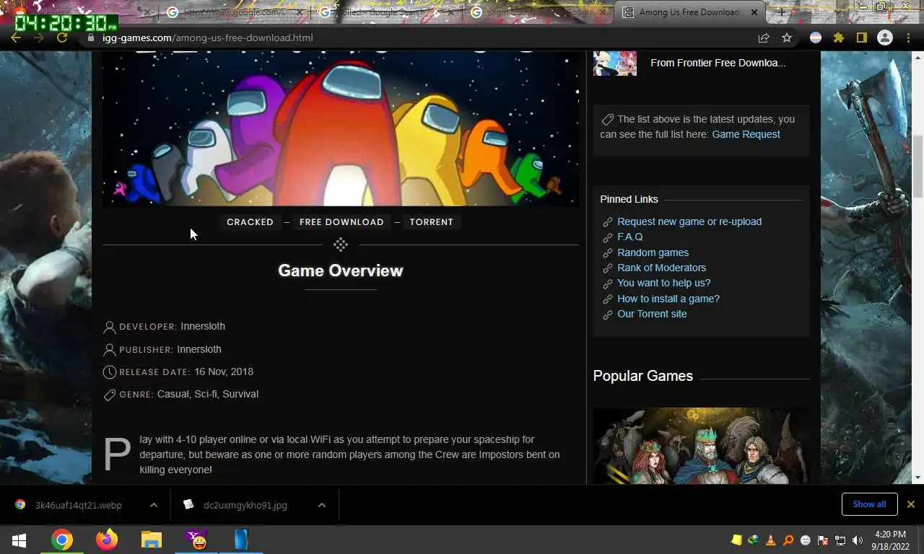Open downloaded file dc2uxmgykho91.jpg

click(x=245, y=505)
